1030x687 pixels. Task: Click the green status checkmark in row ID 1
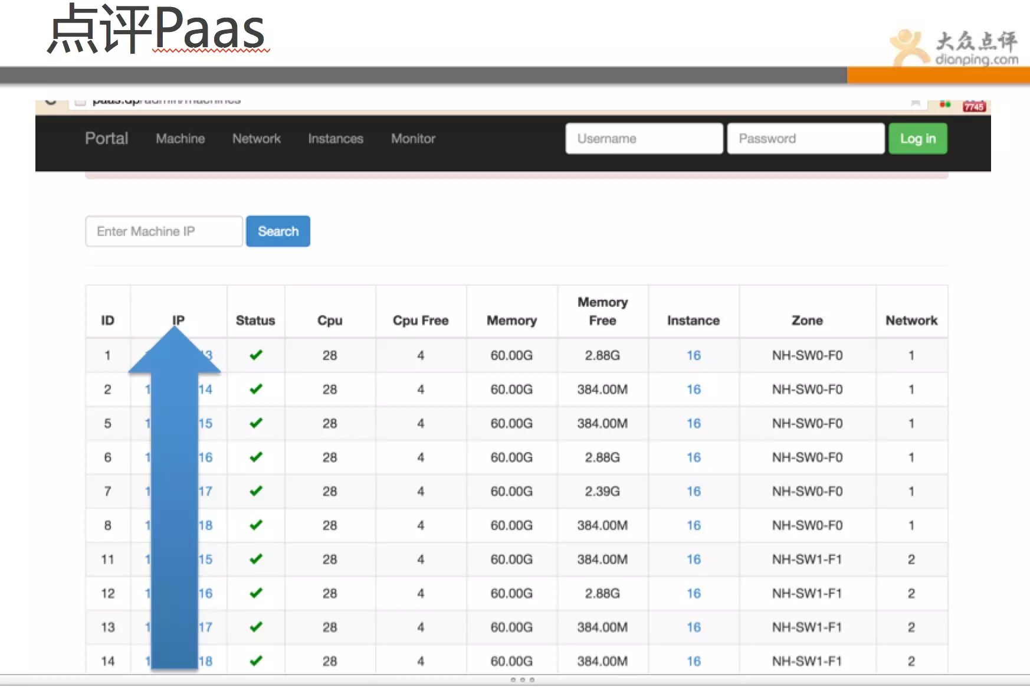coord(255,355)
